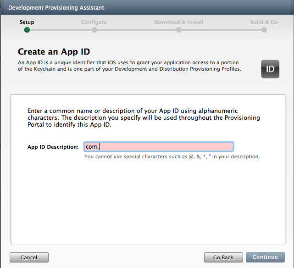Click the 'Enter a common name' instruction paragraph
Image resolution: width=294 pixels, height=268 pixels.
pyautogui.click(x=144, y=117)
